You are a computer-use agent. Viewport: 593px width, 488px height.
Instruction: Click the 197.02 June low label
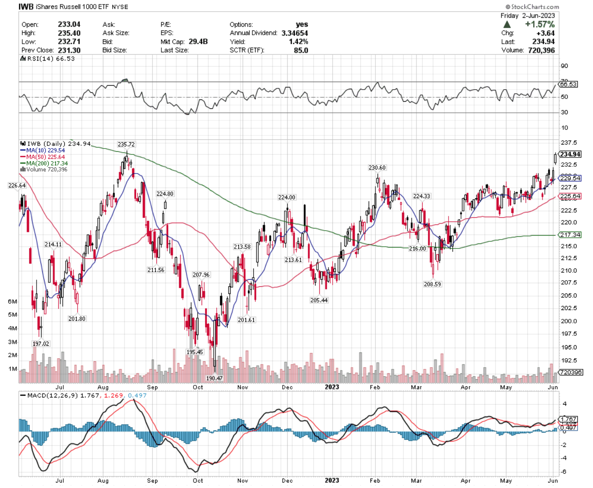(41, 343)
